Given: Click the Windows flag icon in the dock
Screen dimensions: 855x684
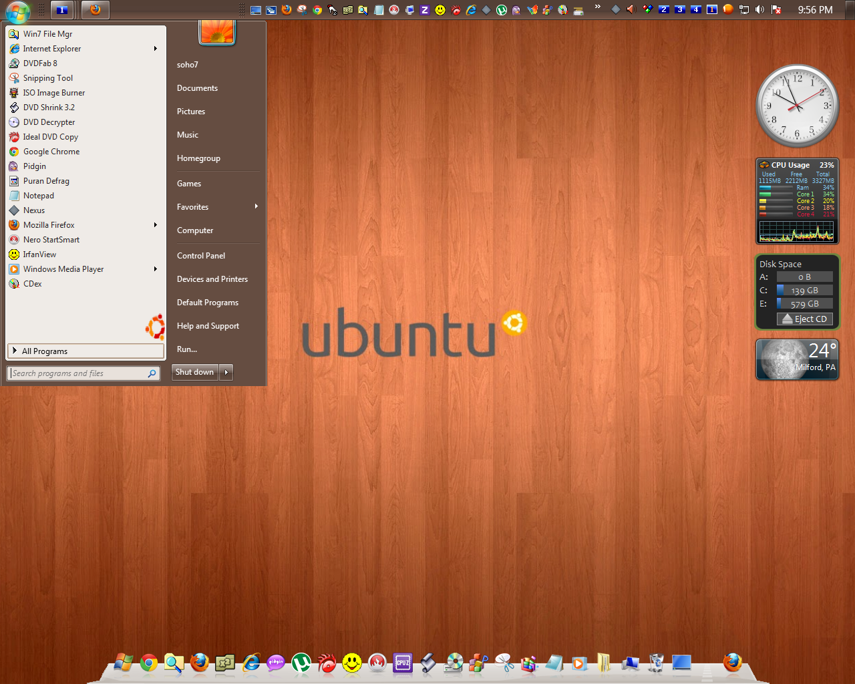Looking at the screenshot, I should (x=124, y=663).
